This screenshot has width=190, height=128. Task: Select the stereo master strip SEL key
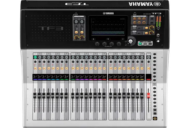point(149,57)
